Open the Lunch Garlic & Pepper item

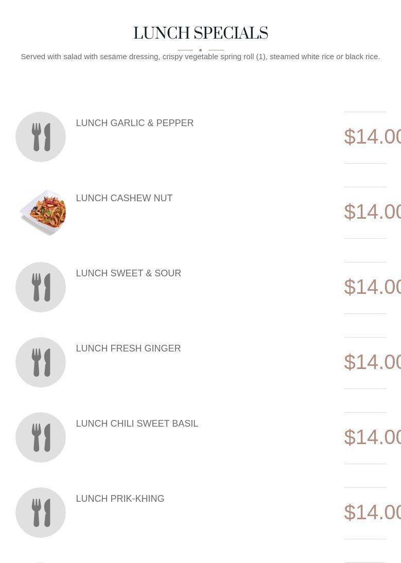(134, 123)
